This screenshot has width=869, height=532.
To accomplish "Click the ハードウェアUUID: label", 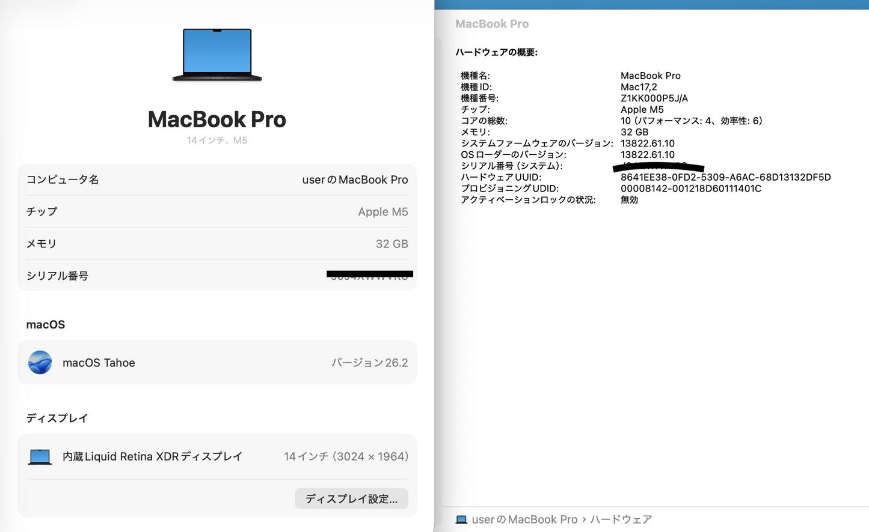I will [x=501, y=177].
